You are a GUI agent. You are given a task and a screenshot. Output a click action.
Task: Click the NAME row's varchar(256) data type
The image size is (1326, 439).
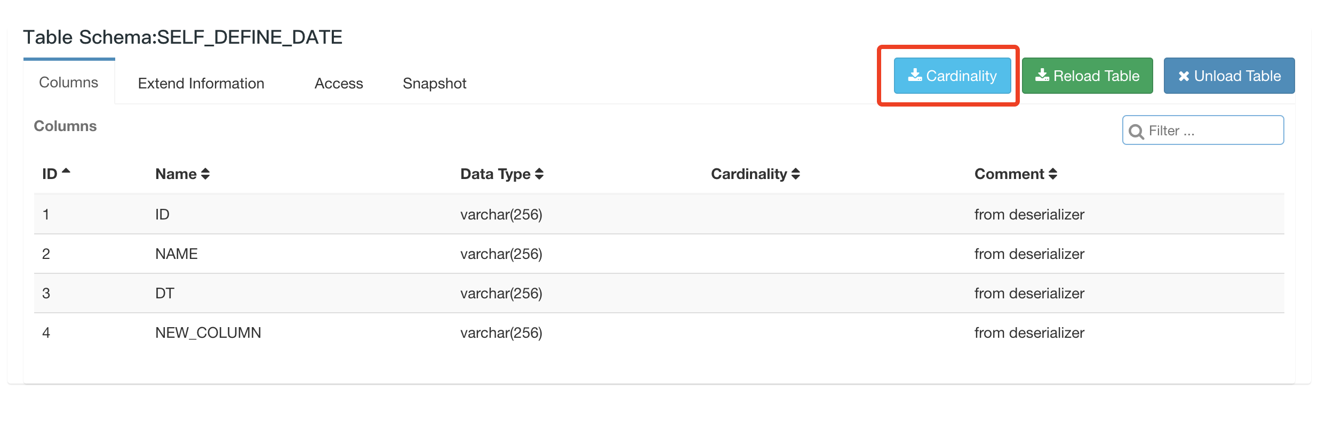click(x=501, y=254)
